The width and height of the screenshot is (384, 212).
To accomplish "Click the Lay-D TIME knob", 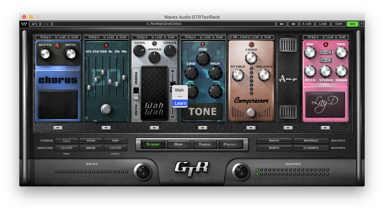I will 341,52.
